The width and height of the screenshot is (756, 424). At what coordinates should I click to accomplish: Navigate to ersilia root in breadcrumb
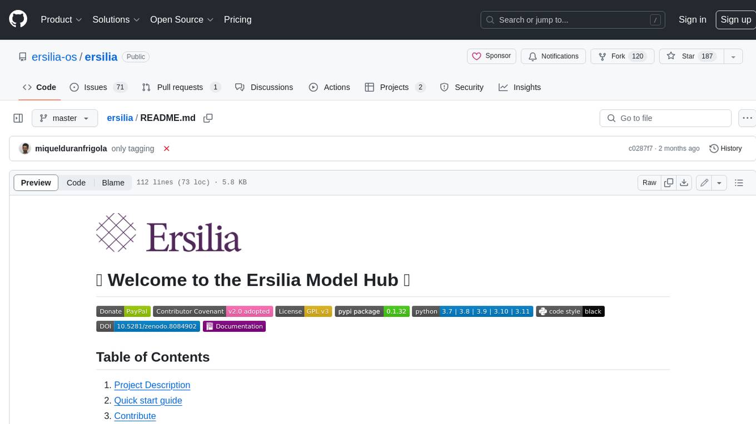(120, 118)
